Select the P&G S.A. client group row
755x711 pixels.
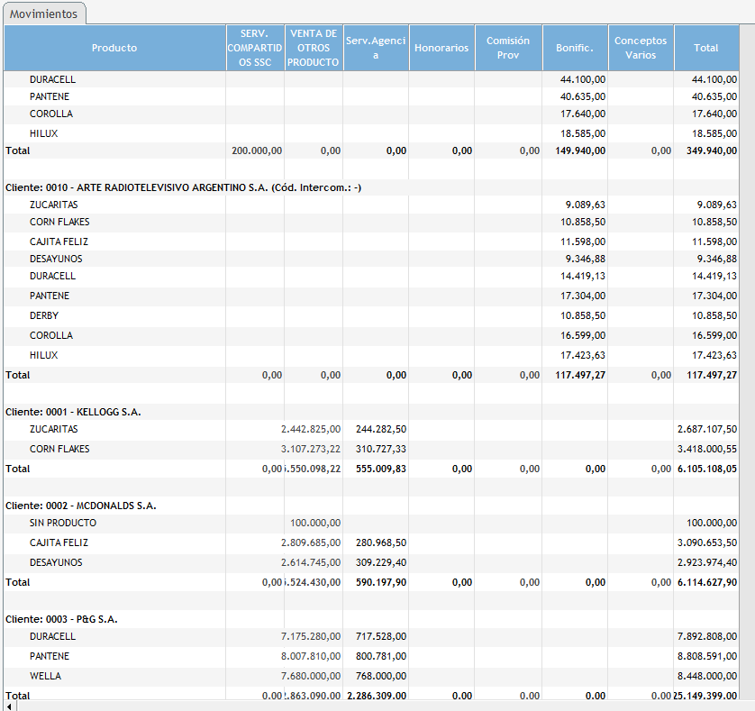coord(62,619)
